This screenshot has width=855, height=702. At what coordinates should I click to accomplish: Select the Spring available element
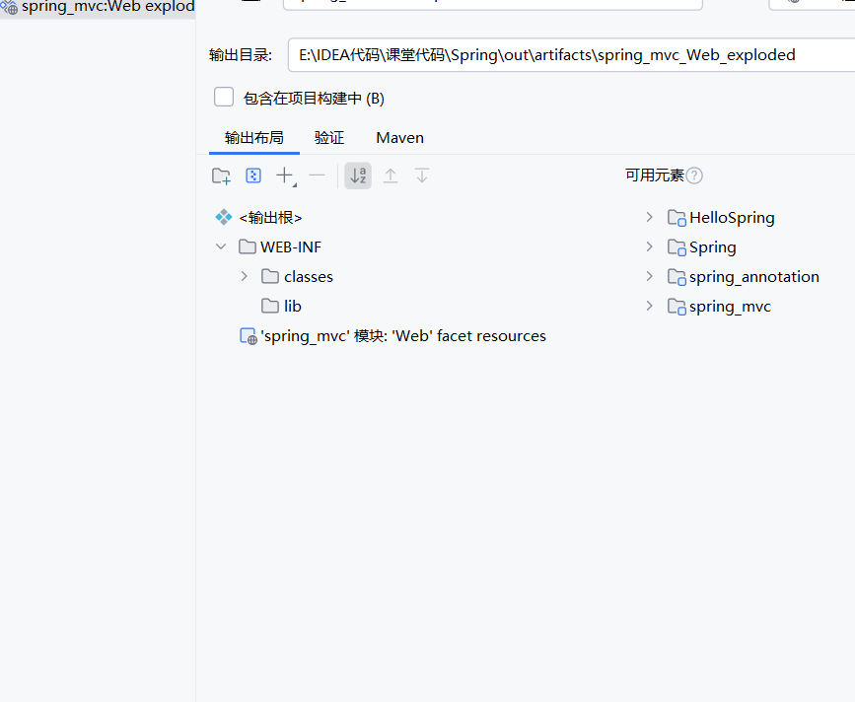pyautogui.click(x=711, y=246)
